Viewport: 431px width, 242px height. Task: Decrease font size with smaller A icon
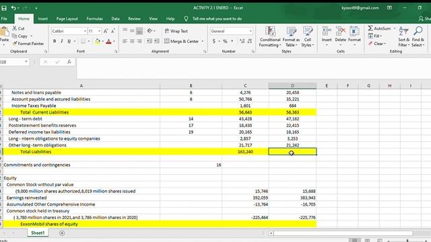pos(112,32)
